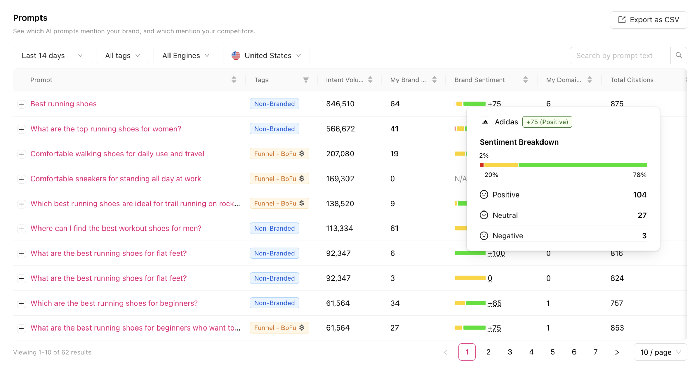Expand the 'Comfortable walking shoes' row

tap(21, 154)
